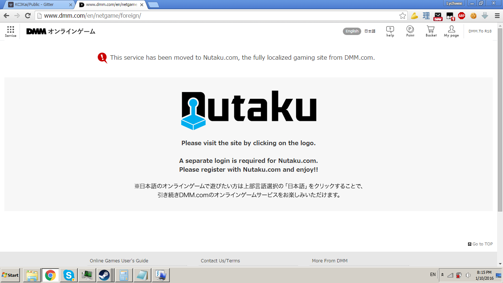
Task: Open the shopping Basket icon
Action: (x=431, y=31)
